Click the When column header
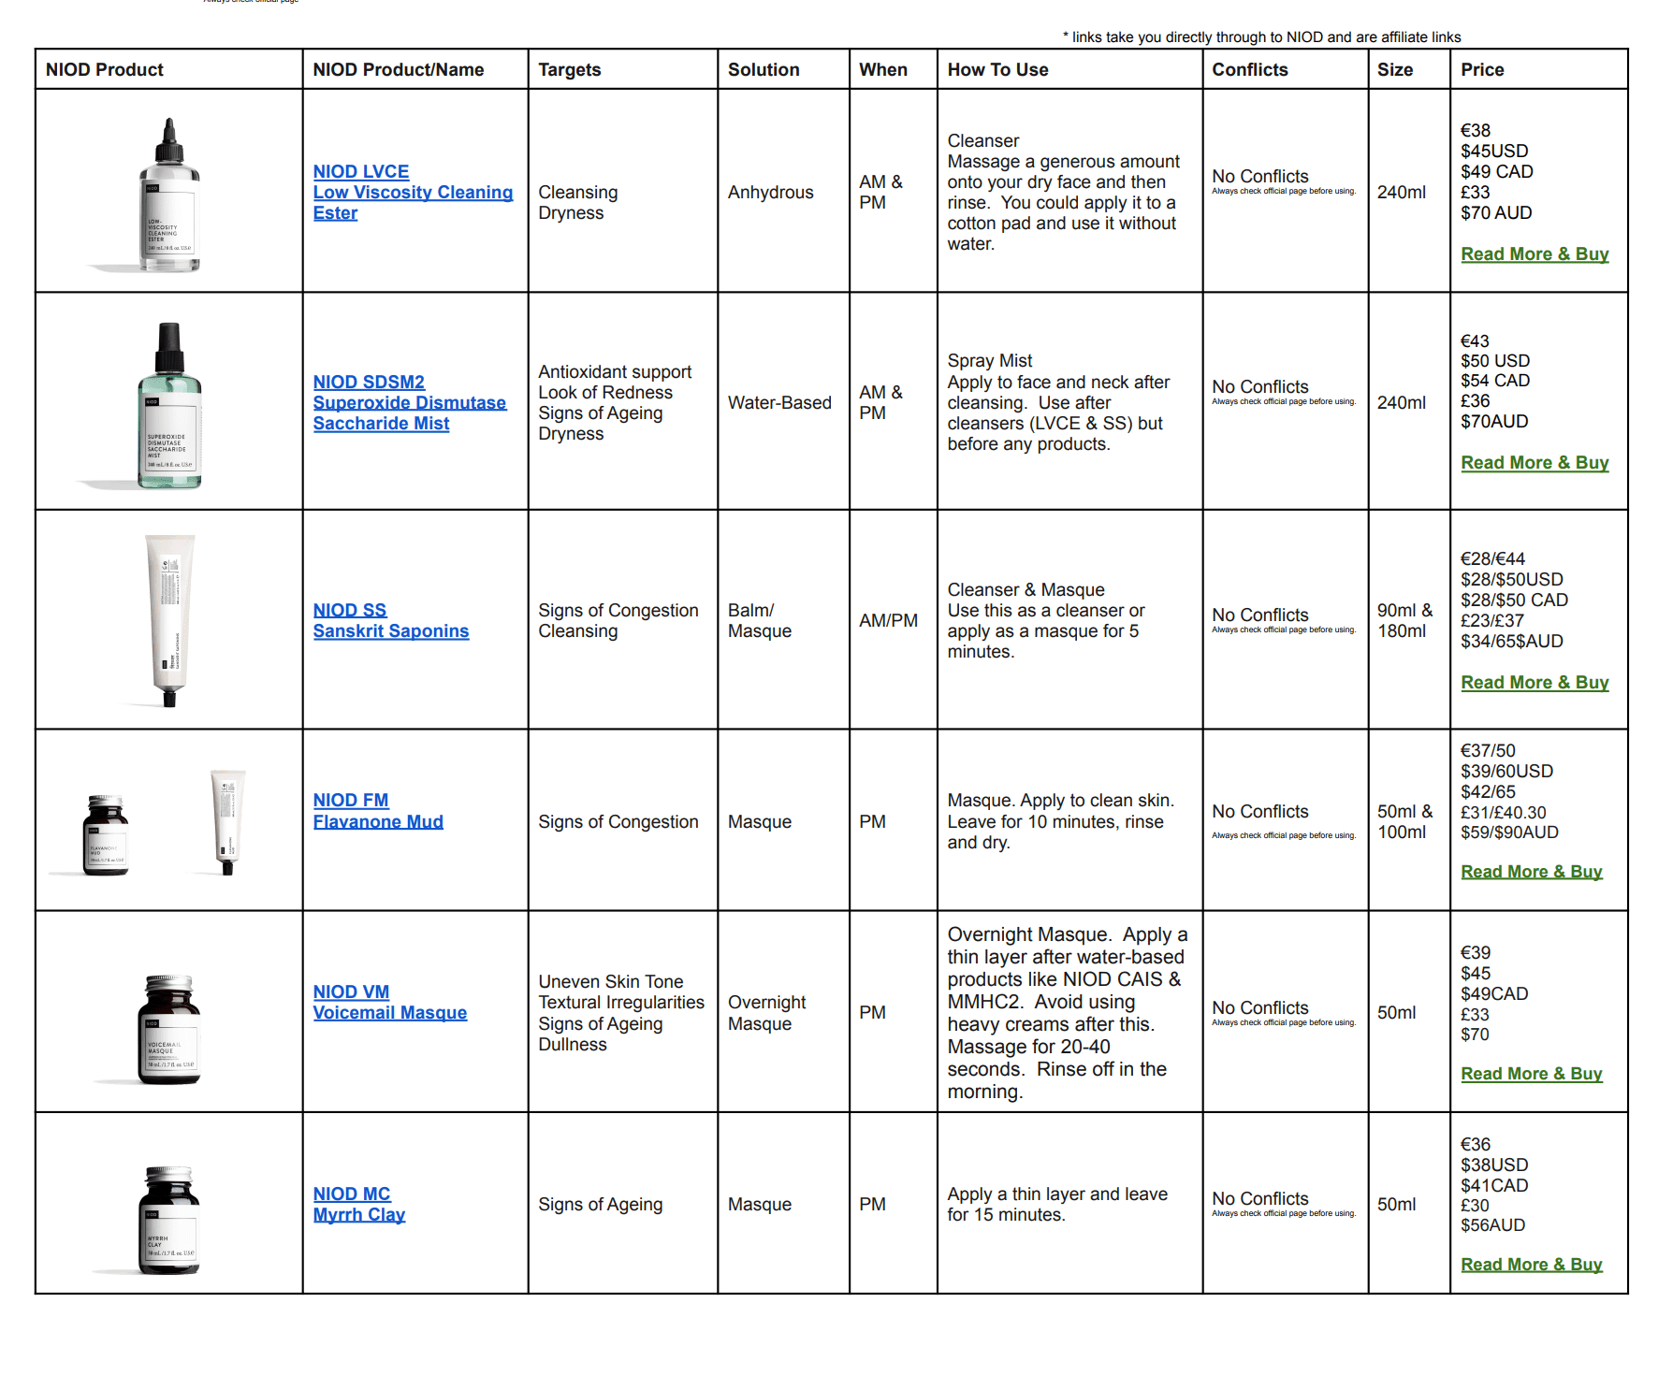This screenshot has height=1375, width=1673. pos(883,70)
